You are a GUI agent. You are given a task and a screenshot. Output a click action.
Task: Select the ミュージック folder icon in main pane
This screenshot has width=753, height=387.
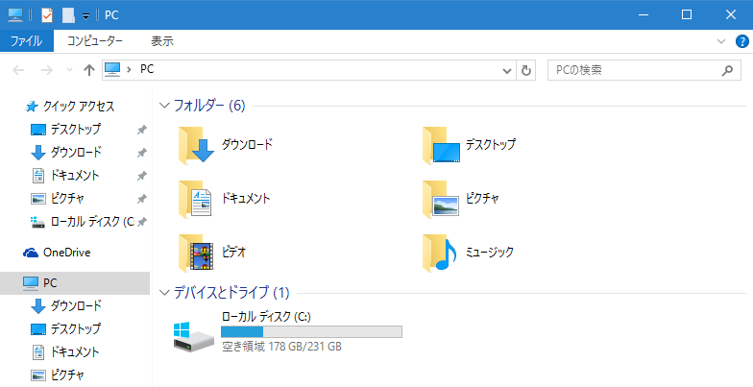click(440, 253)
